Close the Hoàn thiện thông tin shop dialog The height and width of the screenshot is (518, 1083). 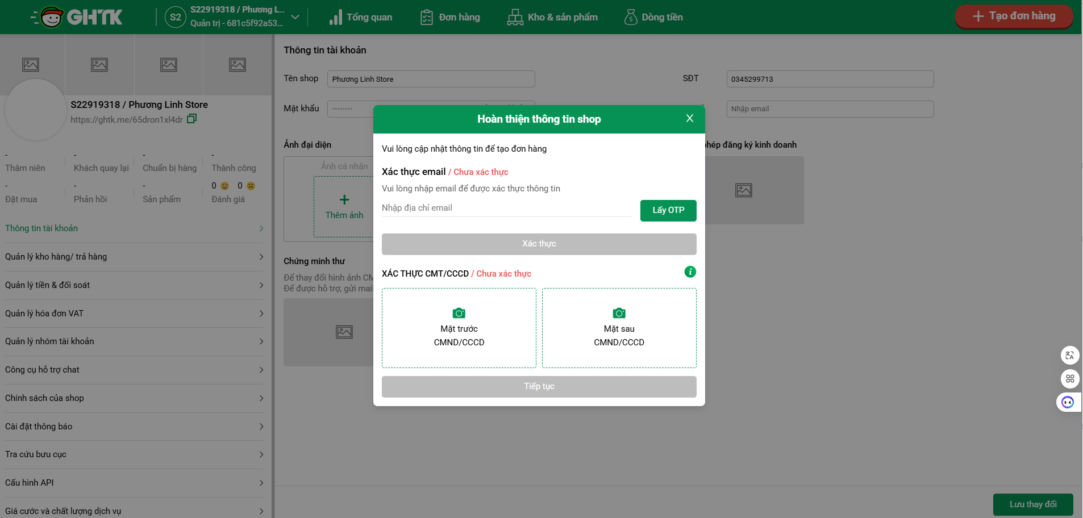tap(689, 119)
